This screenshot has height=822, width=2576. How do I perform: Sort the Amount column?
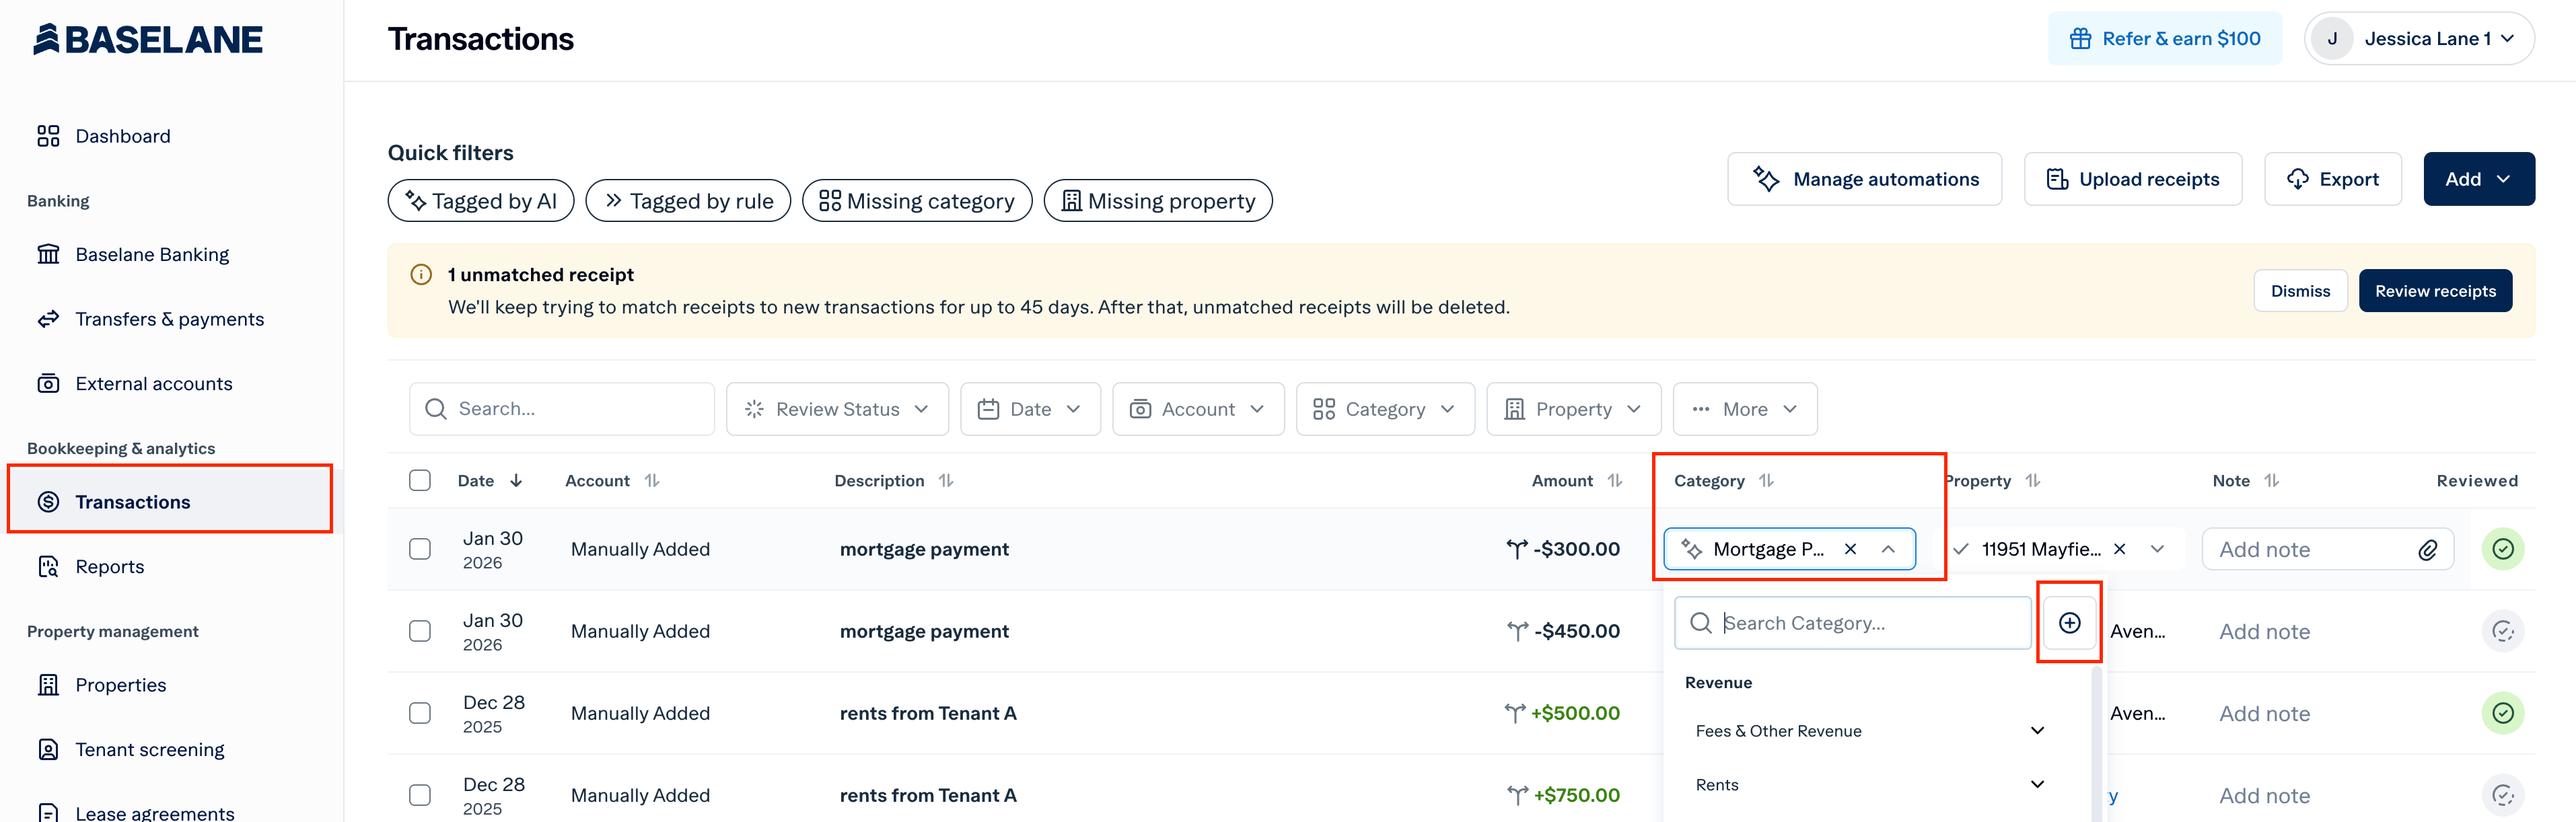pos(1614,481)
